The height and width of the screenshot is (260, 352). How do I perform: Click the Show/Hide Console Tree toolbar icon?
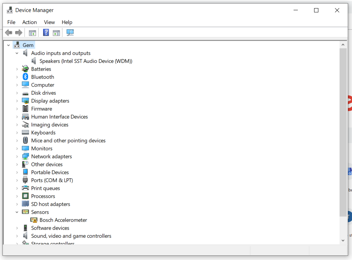32,33
